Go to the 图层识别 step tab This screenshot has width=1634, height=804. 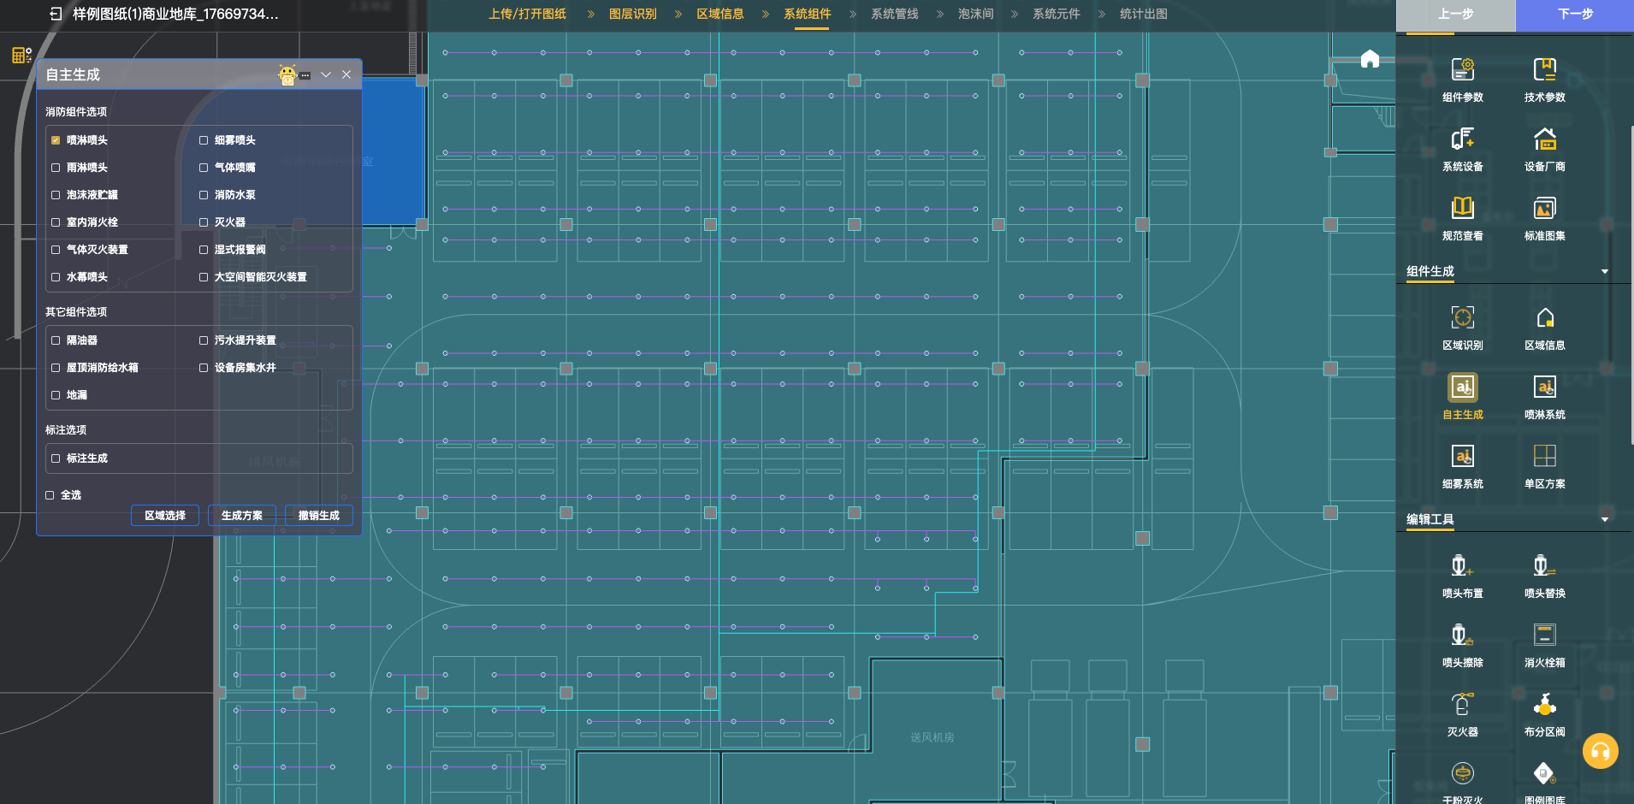click(x=632, y=15)
